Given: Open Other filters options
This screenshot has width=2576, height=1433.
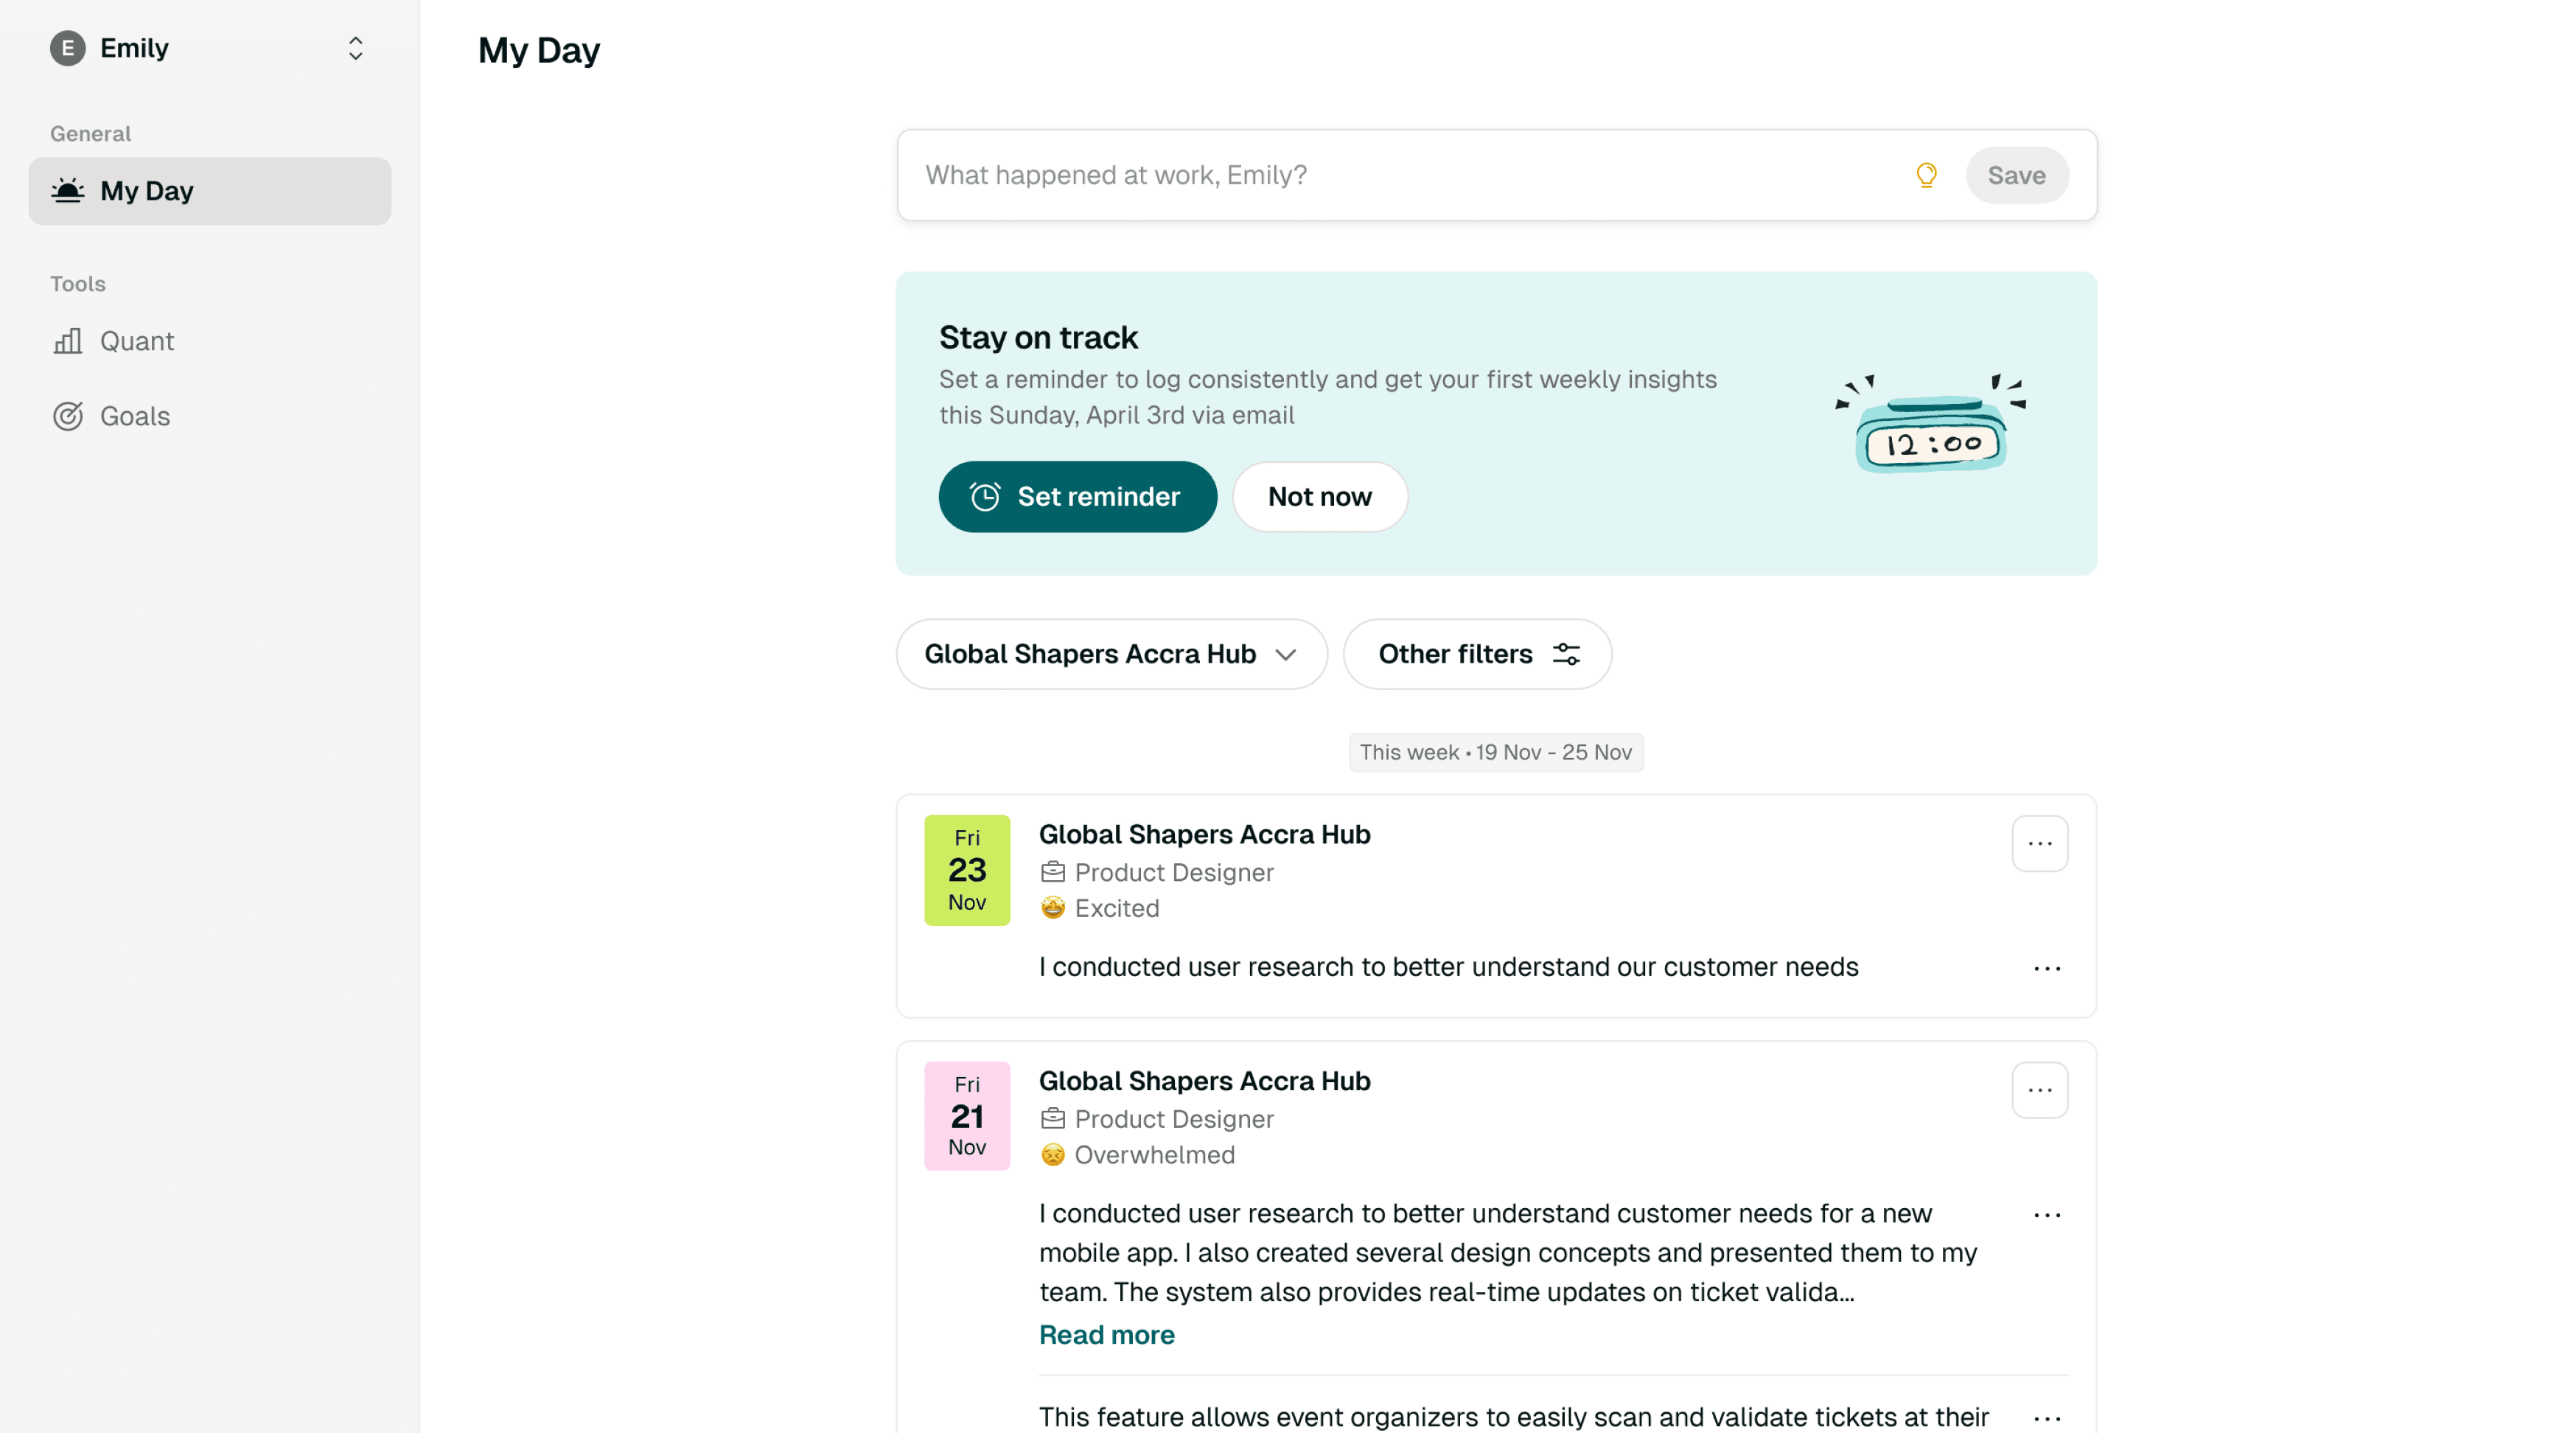Looking at the screenshot, I should pos(1477,654).
